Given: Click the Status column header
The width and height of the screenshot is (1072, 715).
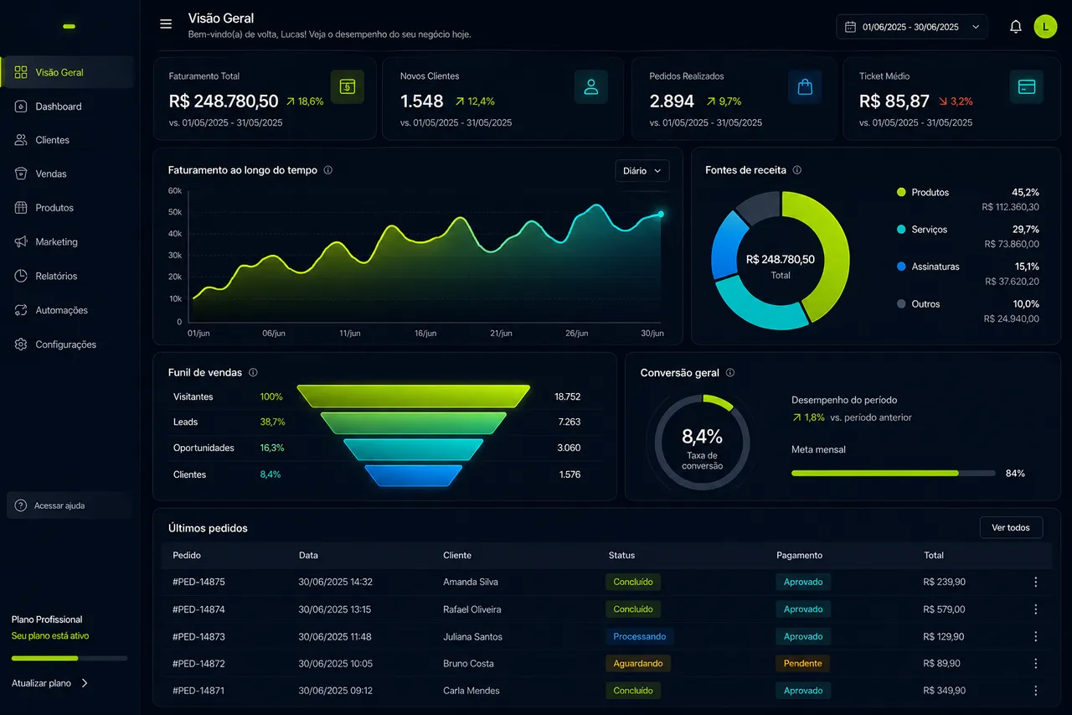Looking at the screenshot, I should pos(621,555).
